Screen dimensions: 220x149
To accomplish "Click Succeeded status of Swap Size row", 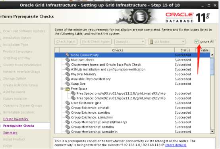I will 183,84.
